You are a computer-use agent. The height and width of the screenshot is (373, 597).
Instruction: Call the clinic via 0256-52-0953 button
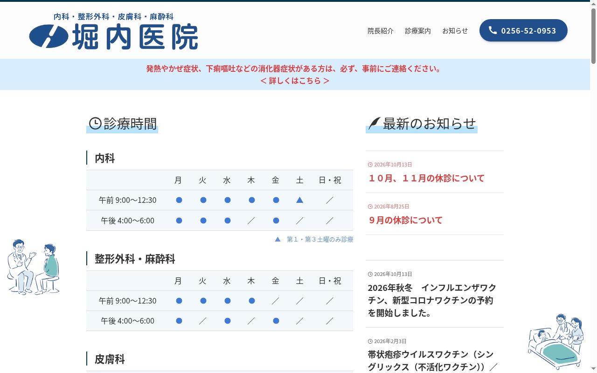pyautogui.click(x=523, y=30)
